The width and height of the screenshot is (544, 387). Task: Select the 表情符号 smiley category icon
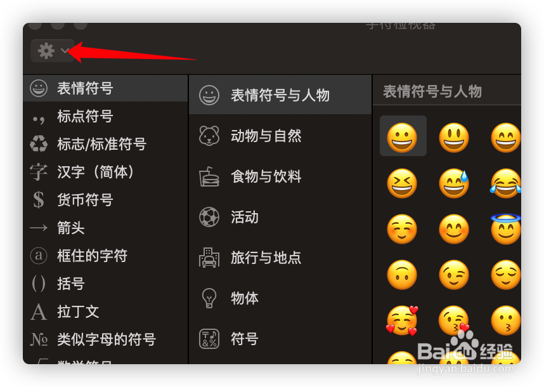pos(39,88)
